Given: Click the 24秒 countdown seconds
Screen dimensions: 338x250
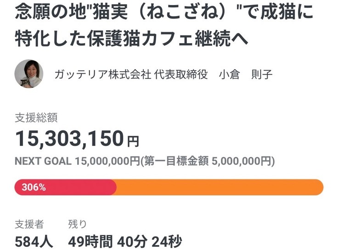Looking at the screenshot, I should (167, 241).
